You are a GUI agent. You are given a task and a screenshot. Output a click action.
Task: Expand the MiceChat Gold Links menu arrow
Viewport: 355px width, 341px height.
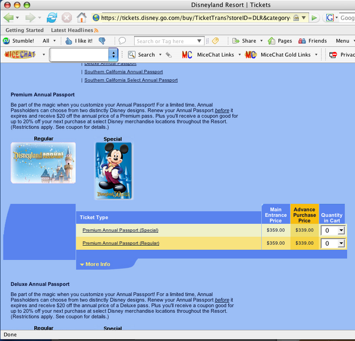pos(316,55)
